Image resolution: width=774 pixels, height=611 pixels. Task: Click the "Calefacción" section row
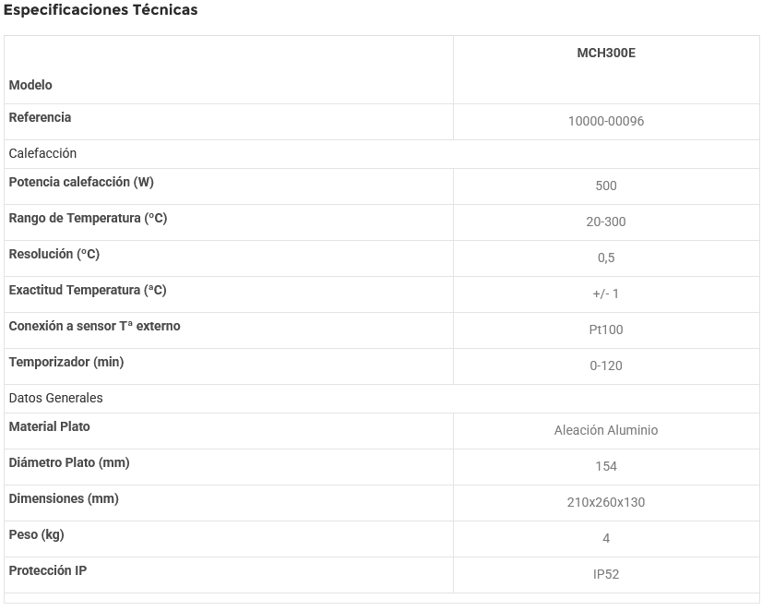coord(42,153)
